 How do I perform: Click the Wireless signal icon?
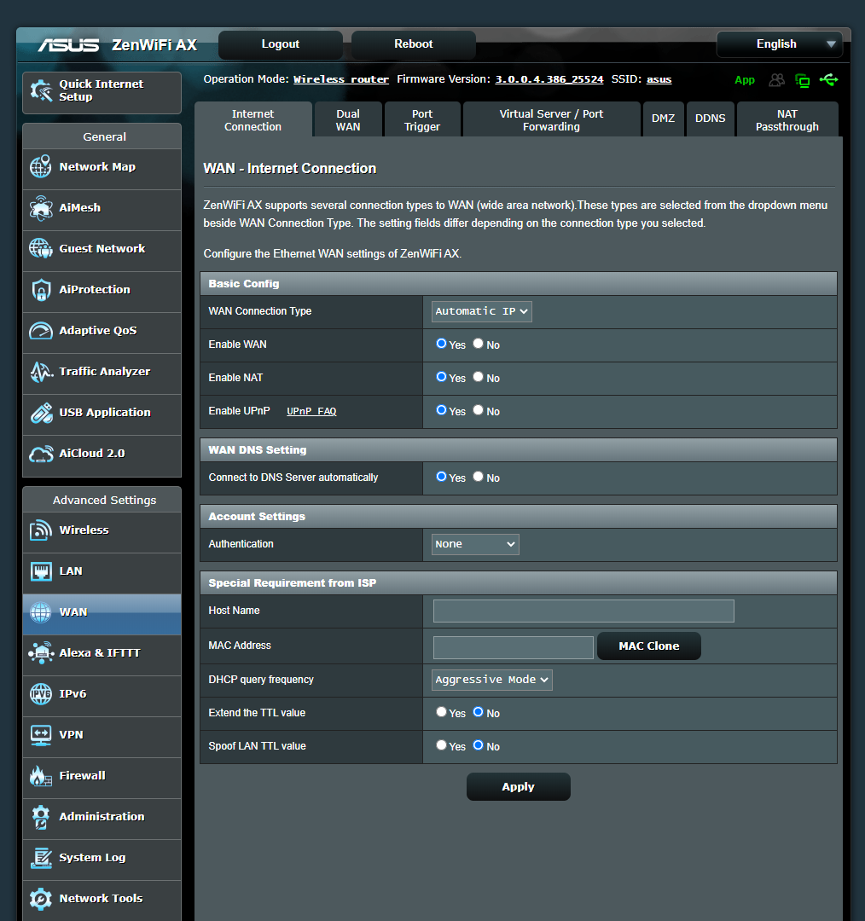(41, 530)
